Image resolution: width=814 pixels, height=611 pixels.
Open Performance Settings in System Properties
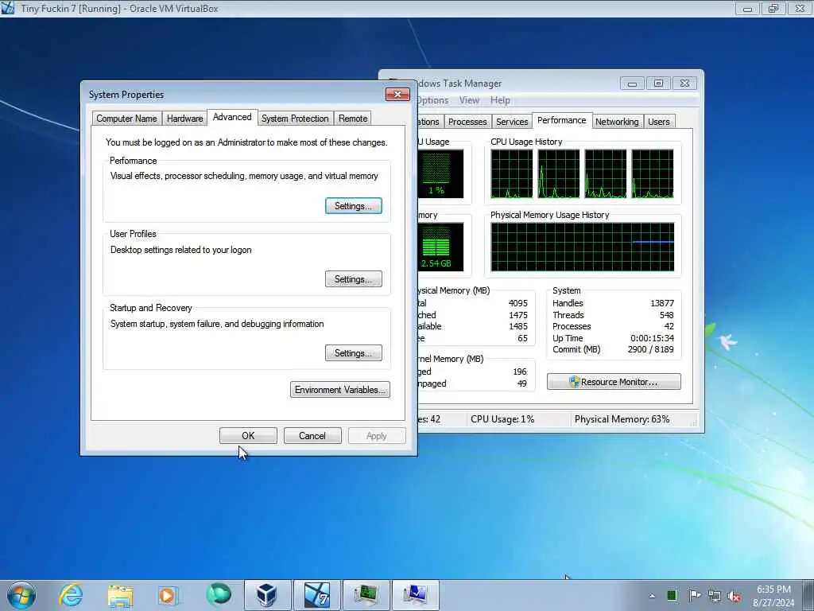pos(354,206)
